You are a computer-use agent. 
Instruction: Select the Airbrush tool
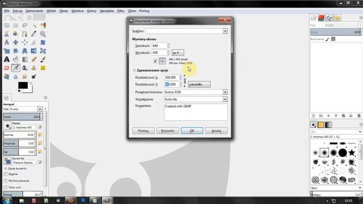[15, 68]
